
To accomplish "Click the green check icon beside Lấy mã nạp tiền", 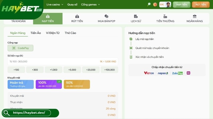I will click(x=131, y=39).
